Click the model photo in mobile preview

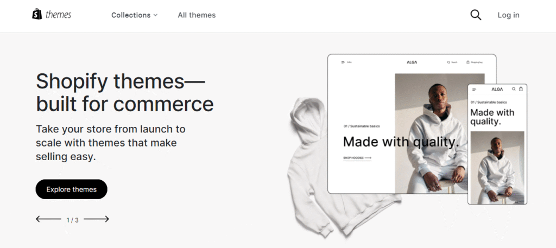point(497,168)
